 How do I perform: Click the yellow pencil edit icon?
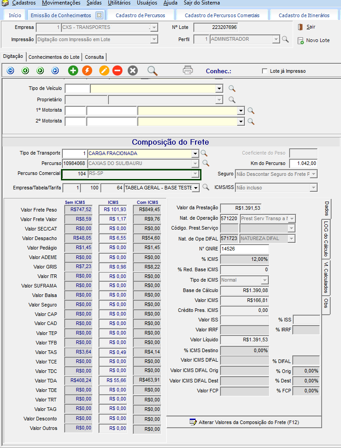pyautogui.click(x=104, y=71)
